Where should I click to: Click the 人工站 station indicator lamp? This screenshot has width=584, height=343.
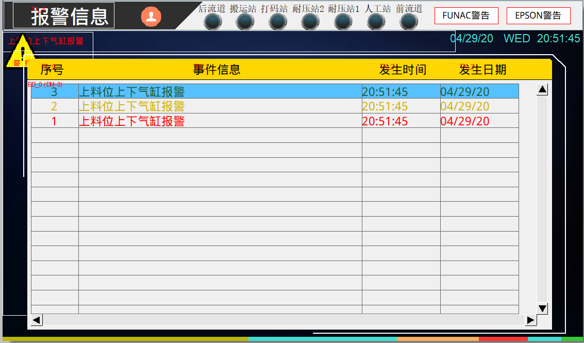(x=376, y=22)
